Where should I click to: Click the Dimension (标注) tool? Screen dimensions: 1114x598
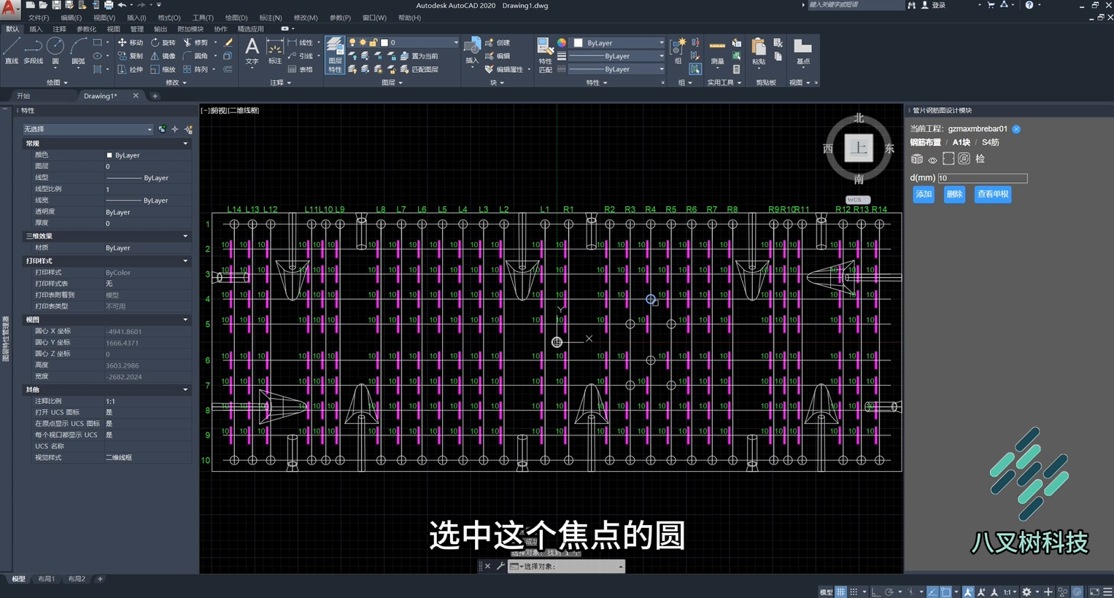coord(275,51)
